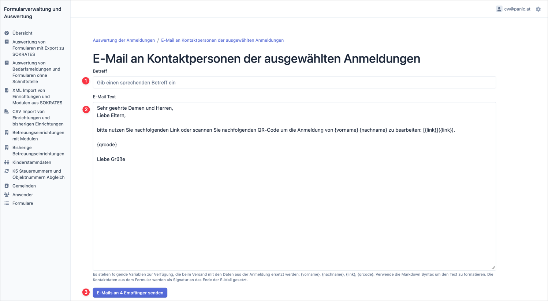This screenshot has width=548, height=301.
Task: Click the Kinderstammdaten children icon
Action: (x=7, y=162)
